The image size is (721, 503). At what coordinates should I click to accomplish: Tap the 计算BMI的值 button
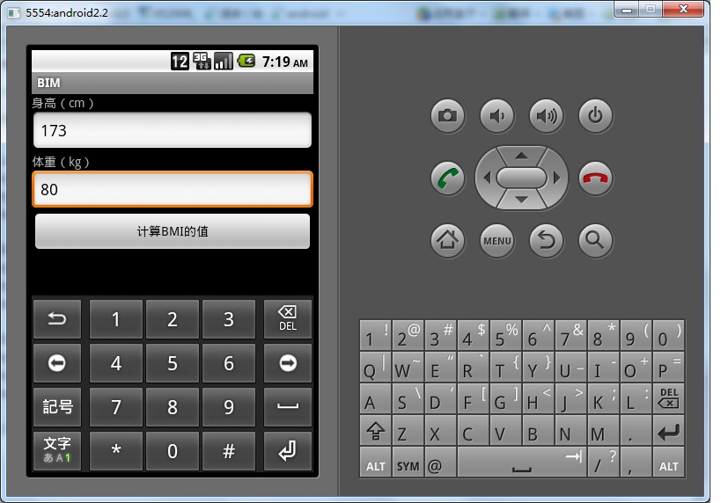[x=173, y=231]
